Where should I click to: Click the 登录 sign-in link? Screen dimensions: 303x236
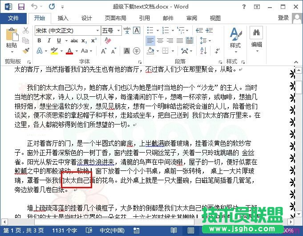click(283, 18)
